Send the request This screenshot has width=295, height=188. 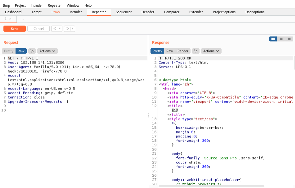point(14,29)
